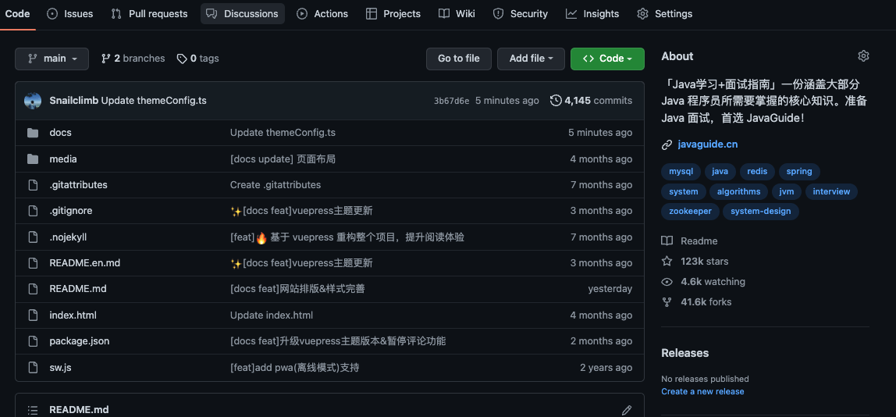
Task: Open commit message Create .gitattributes
Action: (x=276, y=185)
